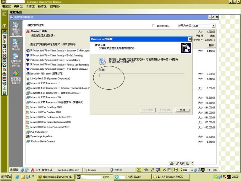Select Set Program Access and Defaults button

click(x=16, y=78)
